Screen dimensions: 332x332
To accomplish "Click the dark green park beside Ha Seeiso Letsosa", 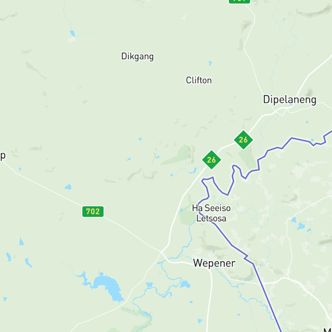I will point(186,216).
